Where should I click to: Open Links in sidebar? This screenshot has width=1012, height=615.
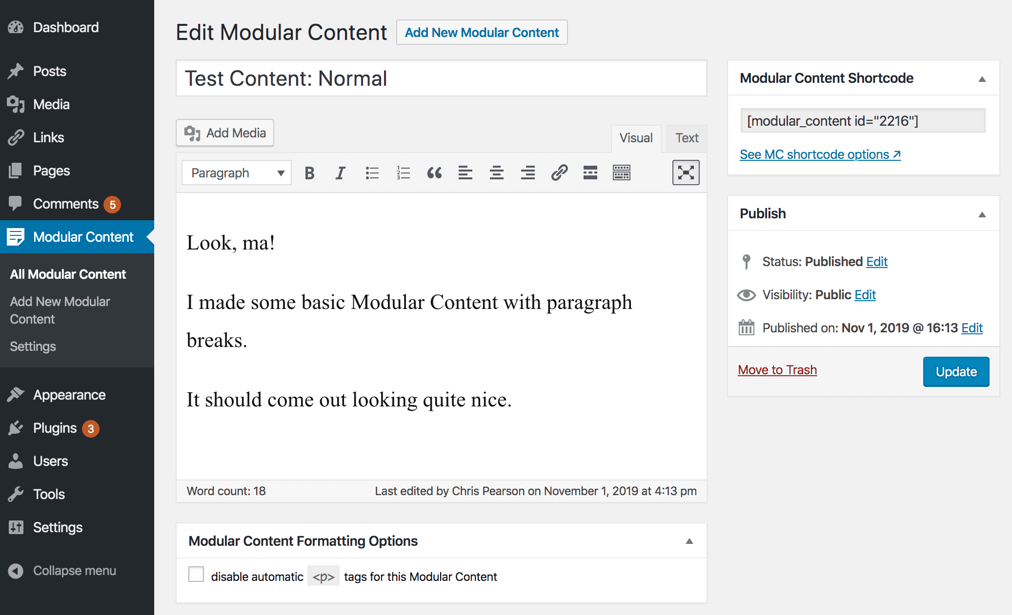point(77,137)
